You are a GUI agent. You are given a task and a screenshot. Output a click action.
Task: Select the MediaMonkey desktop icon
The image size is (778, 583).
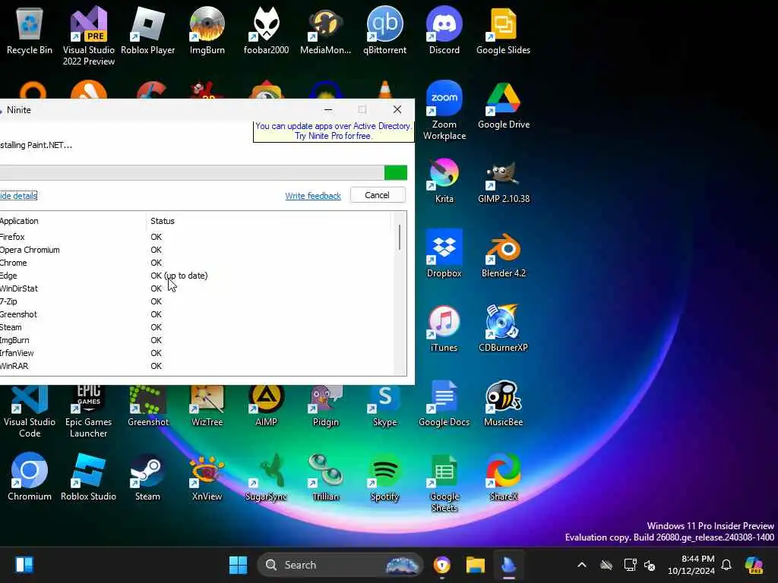click(x=325, y=30)
